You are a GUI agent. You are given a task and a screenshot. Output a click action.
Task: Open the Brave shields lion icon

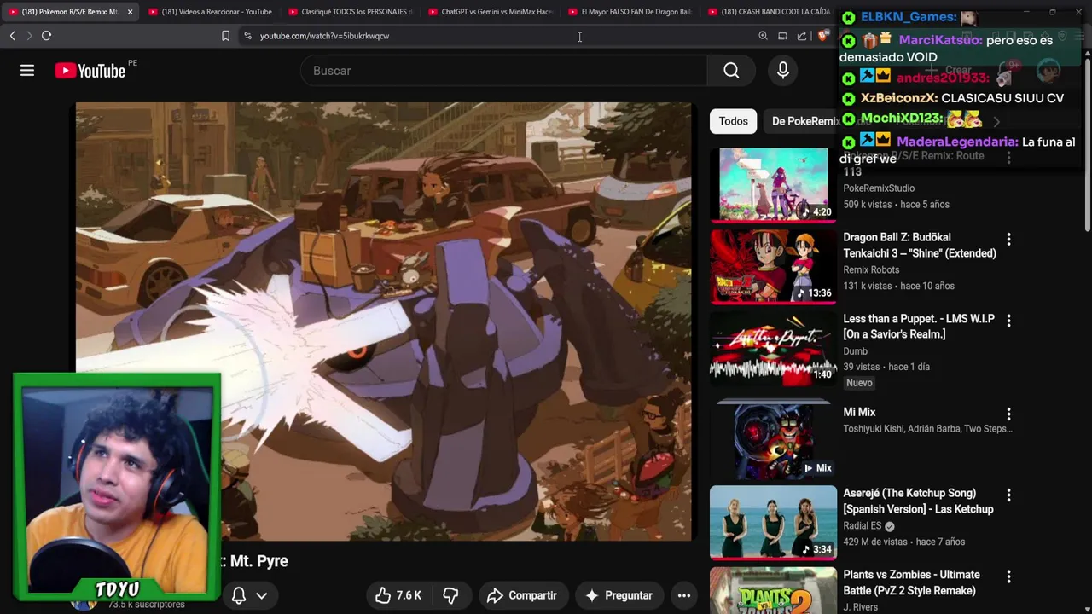[822, 36]
